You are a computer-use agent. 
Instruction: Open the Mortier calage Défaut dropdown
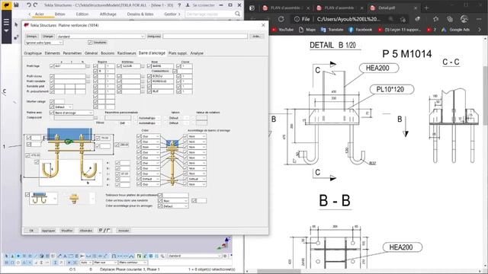[63, 107]
